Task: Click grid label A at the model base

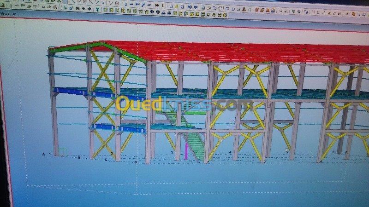Action: pyautogui.click(x=43, y=155)
